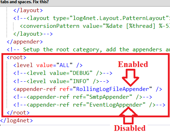This screenshot has width=170, height=133.
Task: Click the commented SmtpAppender reference line
Action: [x=82, y=97]
